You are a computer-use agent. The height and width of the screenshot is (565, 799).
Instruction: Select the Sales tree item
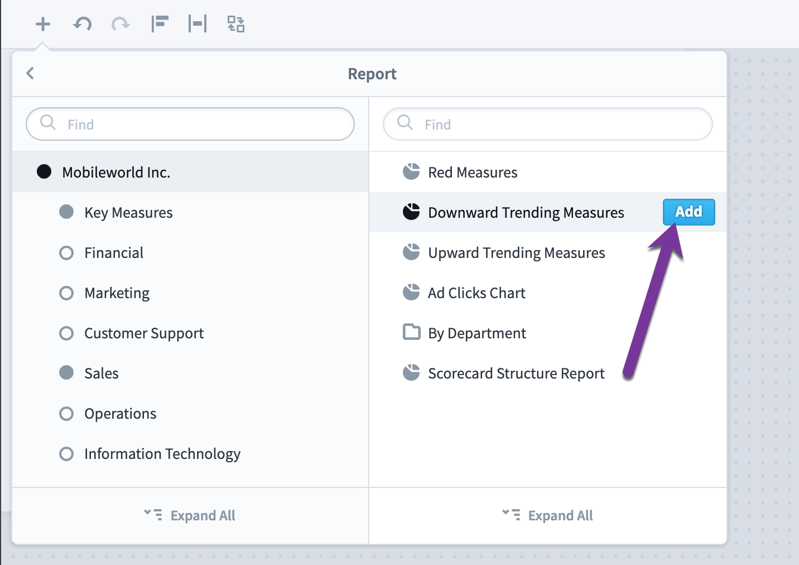pyautogui.click(x=190, y=373)
